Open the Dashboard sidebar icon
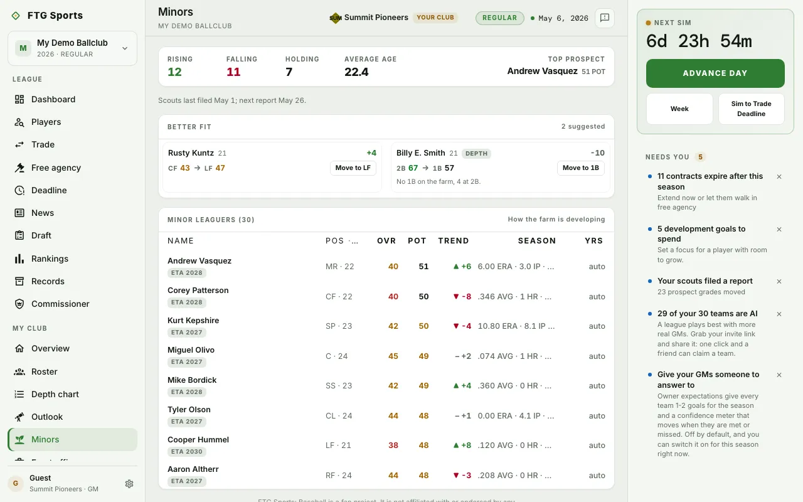This screenshot has width=803, height=502. tap(19, 99)
